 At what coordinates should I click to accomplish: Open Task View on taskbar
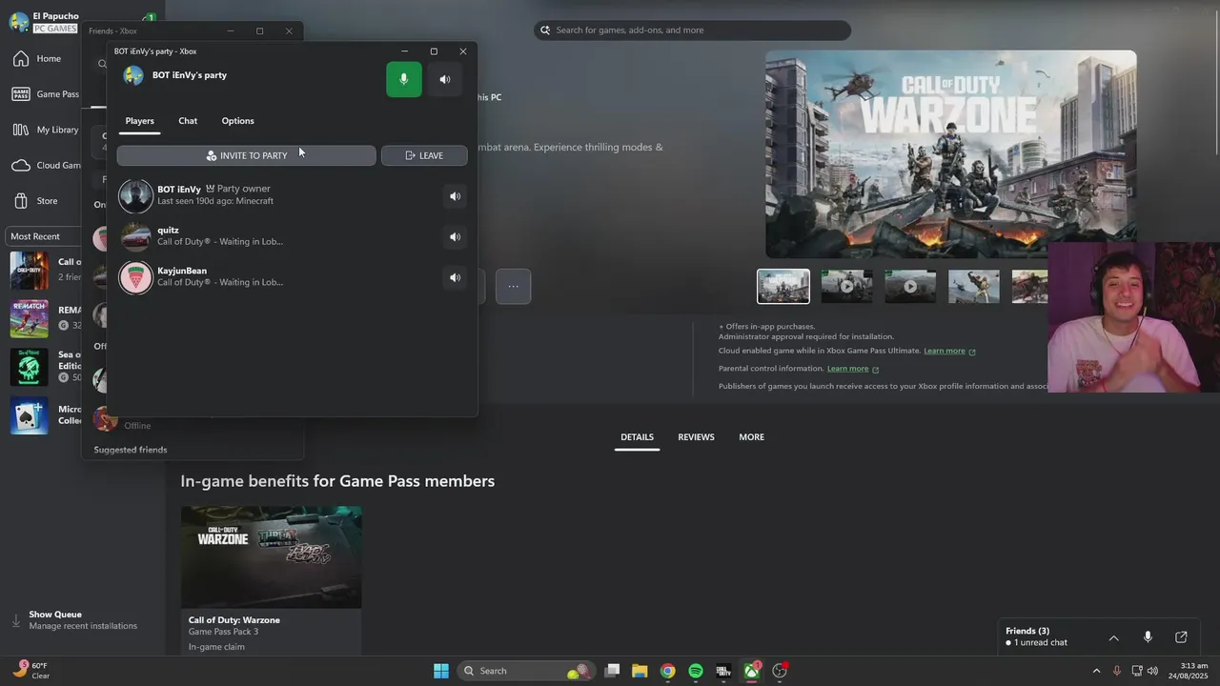point(612,671)
